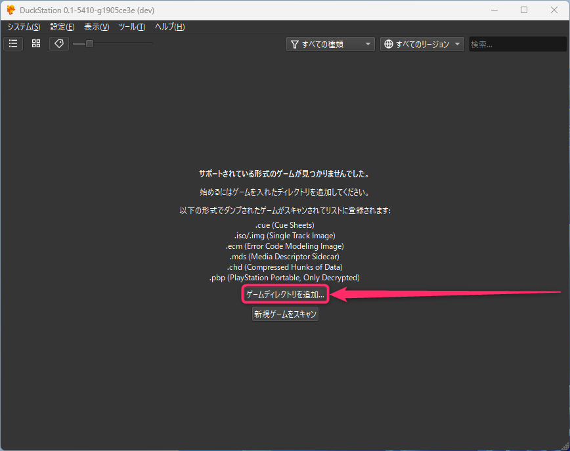Minimize the DuckStation window
570x451 pixels.
[494, 11]
